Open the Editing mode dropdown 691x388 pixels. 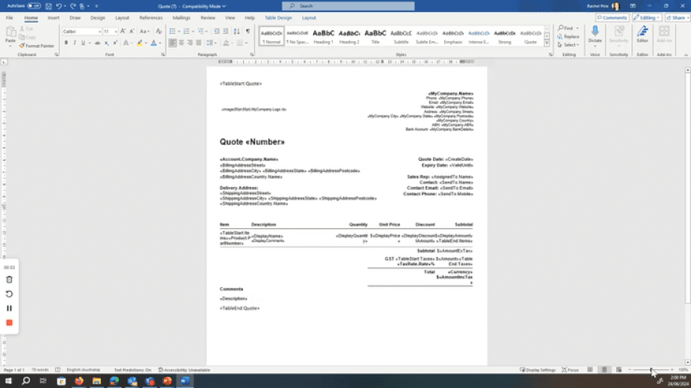646,17
